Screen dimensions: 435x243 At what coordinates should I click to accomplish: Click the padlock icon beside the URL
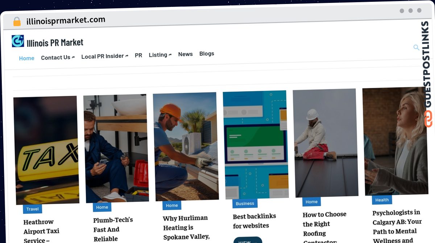coord(17,21)
